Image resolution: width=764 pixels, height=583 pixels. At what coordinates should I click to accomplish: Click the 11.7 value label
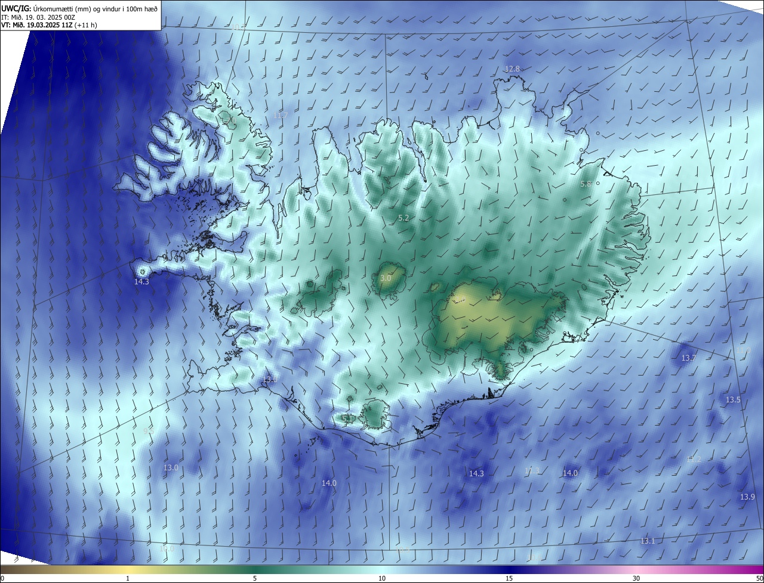point(280,115)
